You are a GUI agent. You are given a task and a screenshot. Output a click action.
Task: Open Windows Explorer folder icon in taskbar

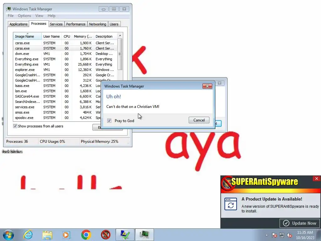pos(47,235)
